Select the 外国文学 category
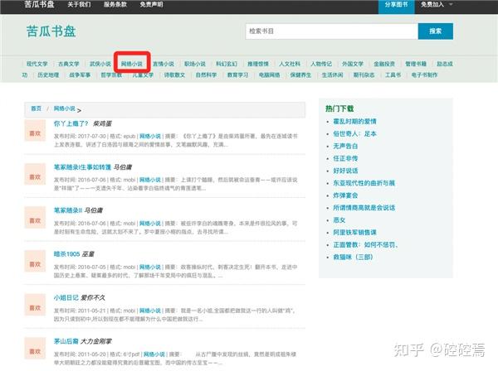Screen dimensions: 498x371 (x=353, y=64)
